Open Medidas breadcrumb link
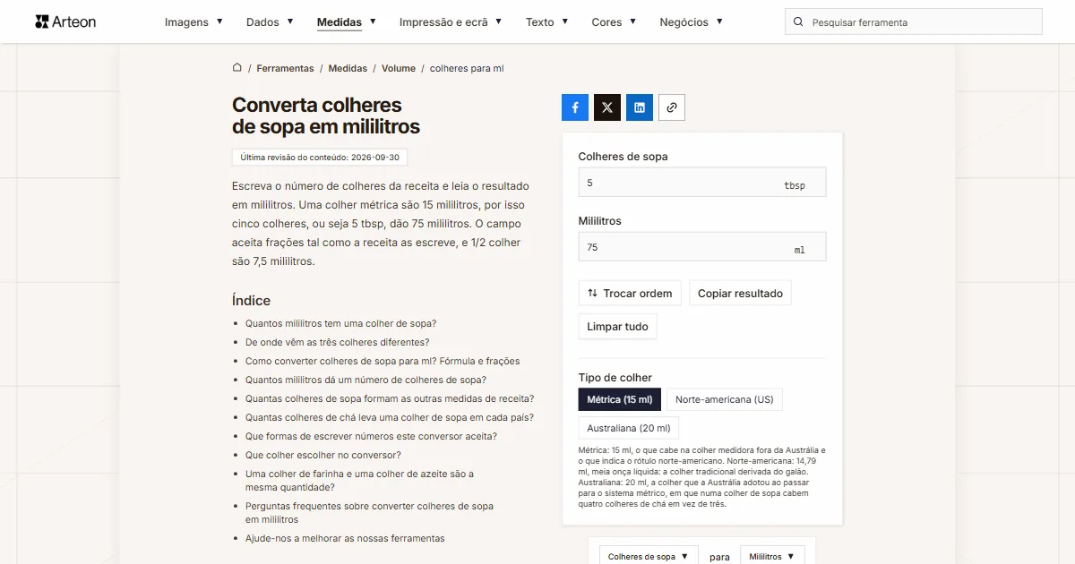This screenshot has height=564, width=1075. tap(348, 68)
